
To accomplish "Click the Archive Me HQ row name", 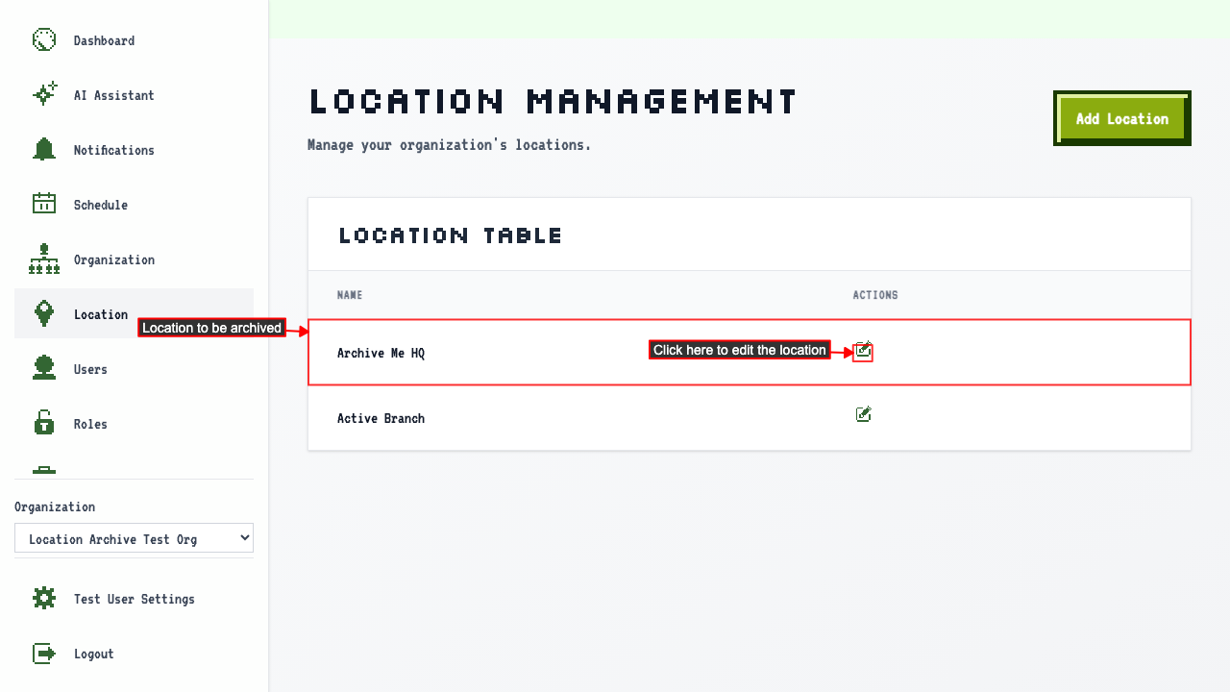I will click(381, 353).
